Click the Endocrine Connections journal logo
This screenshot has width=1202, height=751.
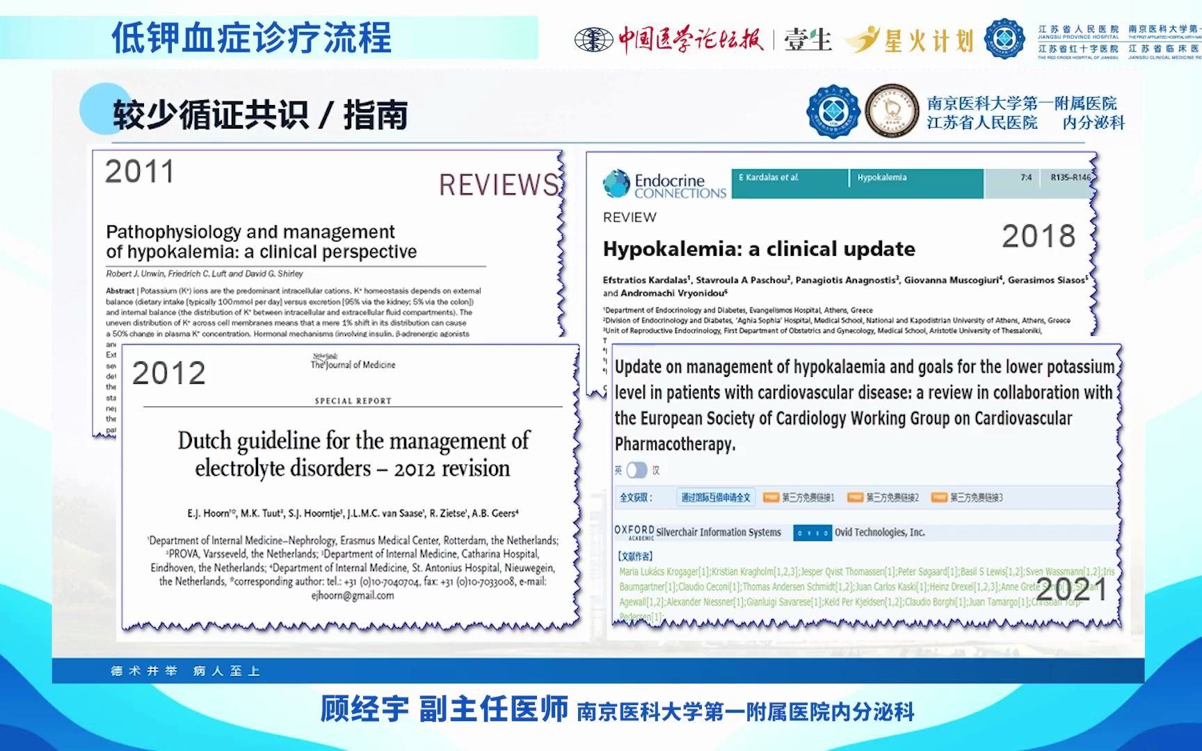(664, 185)
